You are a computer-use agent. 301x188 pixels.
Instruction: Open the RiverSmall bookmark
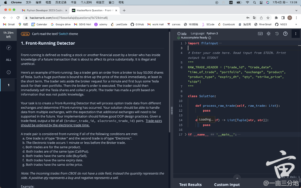[x=263, y=24]
